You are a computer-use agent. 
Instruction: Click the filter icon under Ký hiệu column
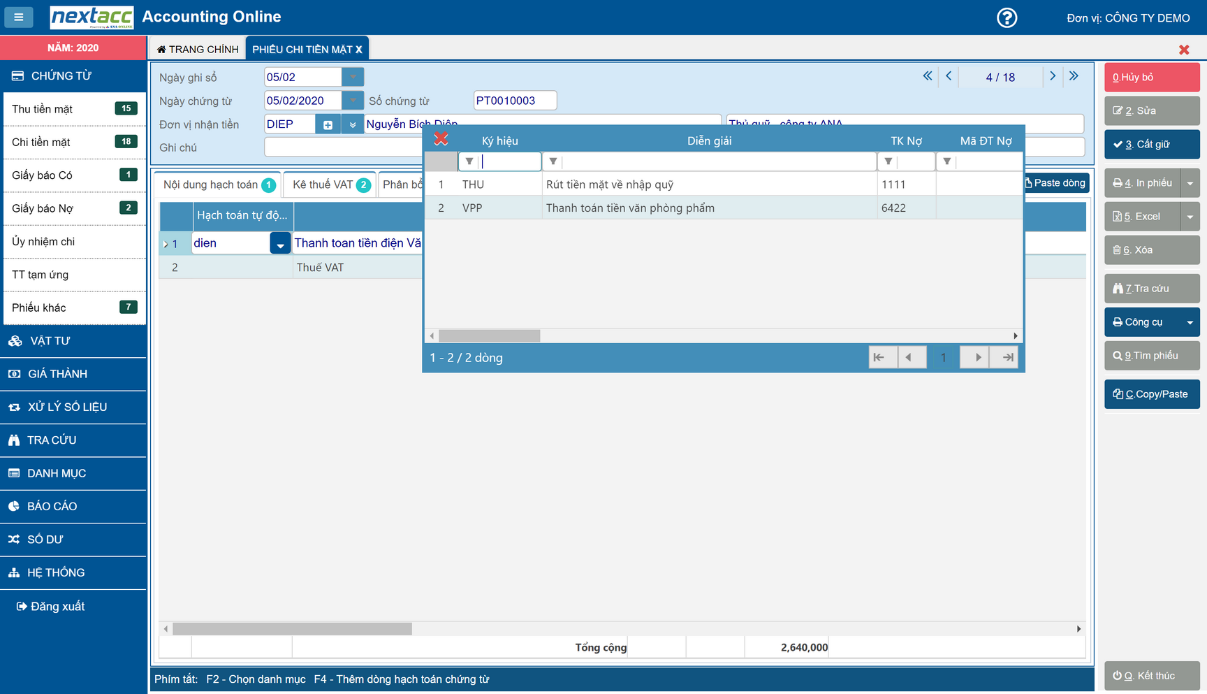click(x=469, y=161)
